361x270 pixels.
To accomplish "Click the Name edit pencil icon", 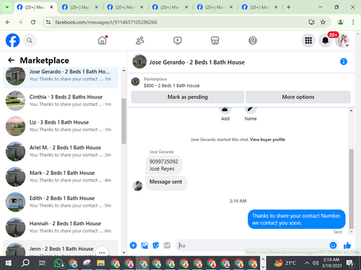I will [x=251, y=109].
